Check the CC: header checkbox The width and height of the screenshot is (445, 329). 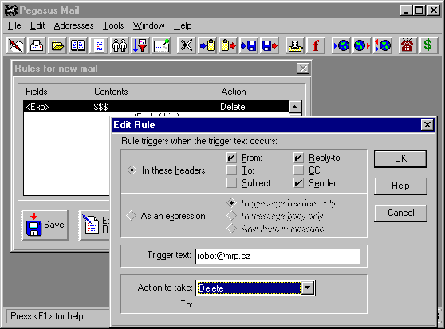coord(298,170)
